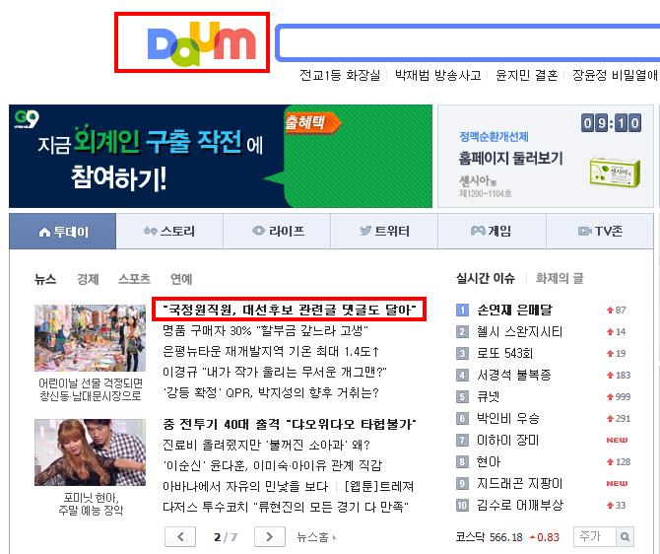Screen dimensions: 660x554
Task: Open the 국정원직원 headline article
Action: point(290,310)
